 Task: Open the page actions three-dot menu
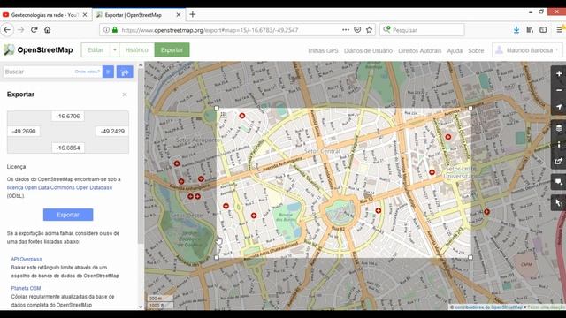[x=346, y=30]
